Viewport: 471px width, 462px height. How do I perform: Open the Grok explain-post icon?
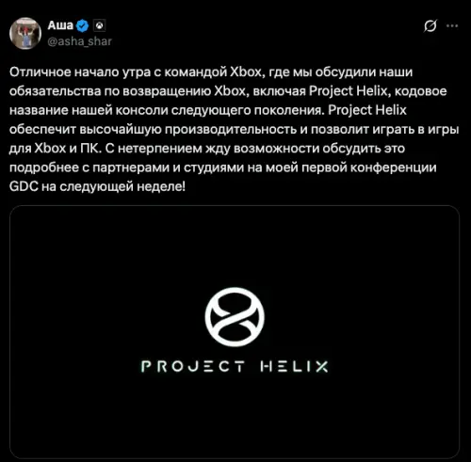[x=430, y=26]
